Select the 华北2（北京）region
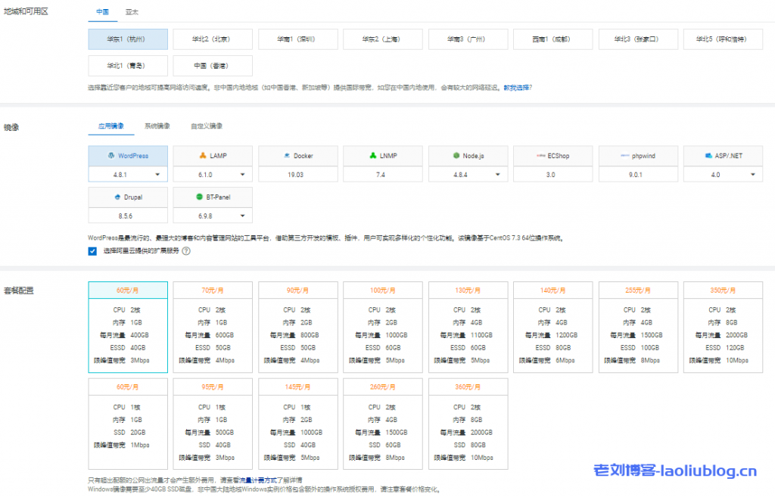 coord(213,39)
